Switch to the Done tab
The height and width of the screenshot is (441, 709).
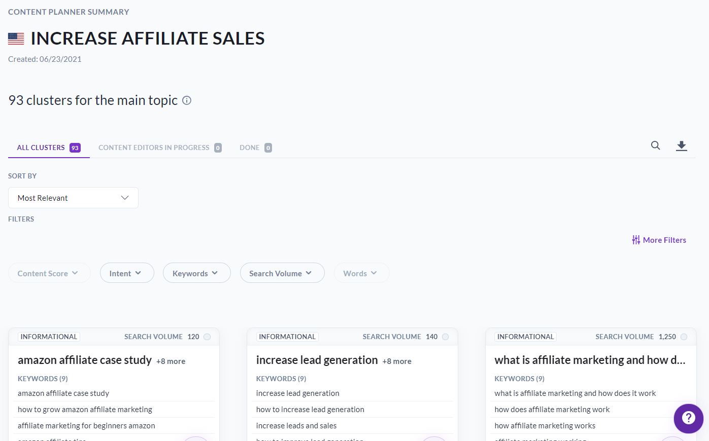256,148
